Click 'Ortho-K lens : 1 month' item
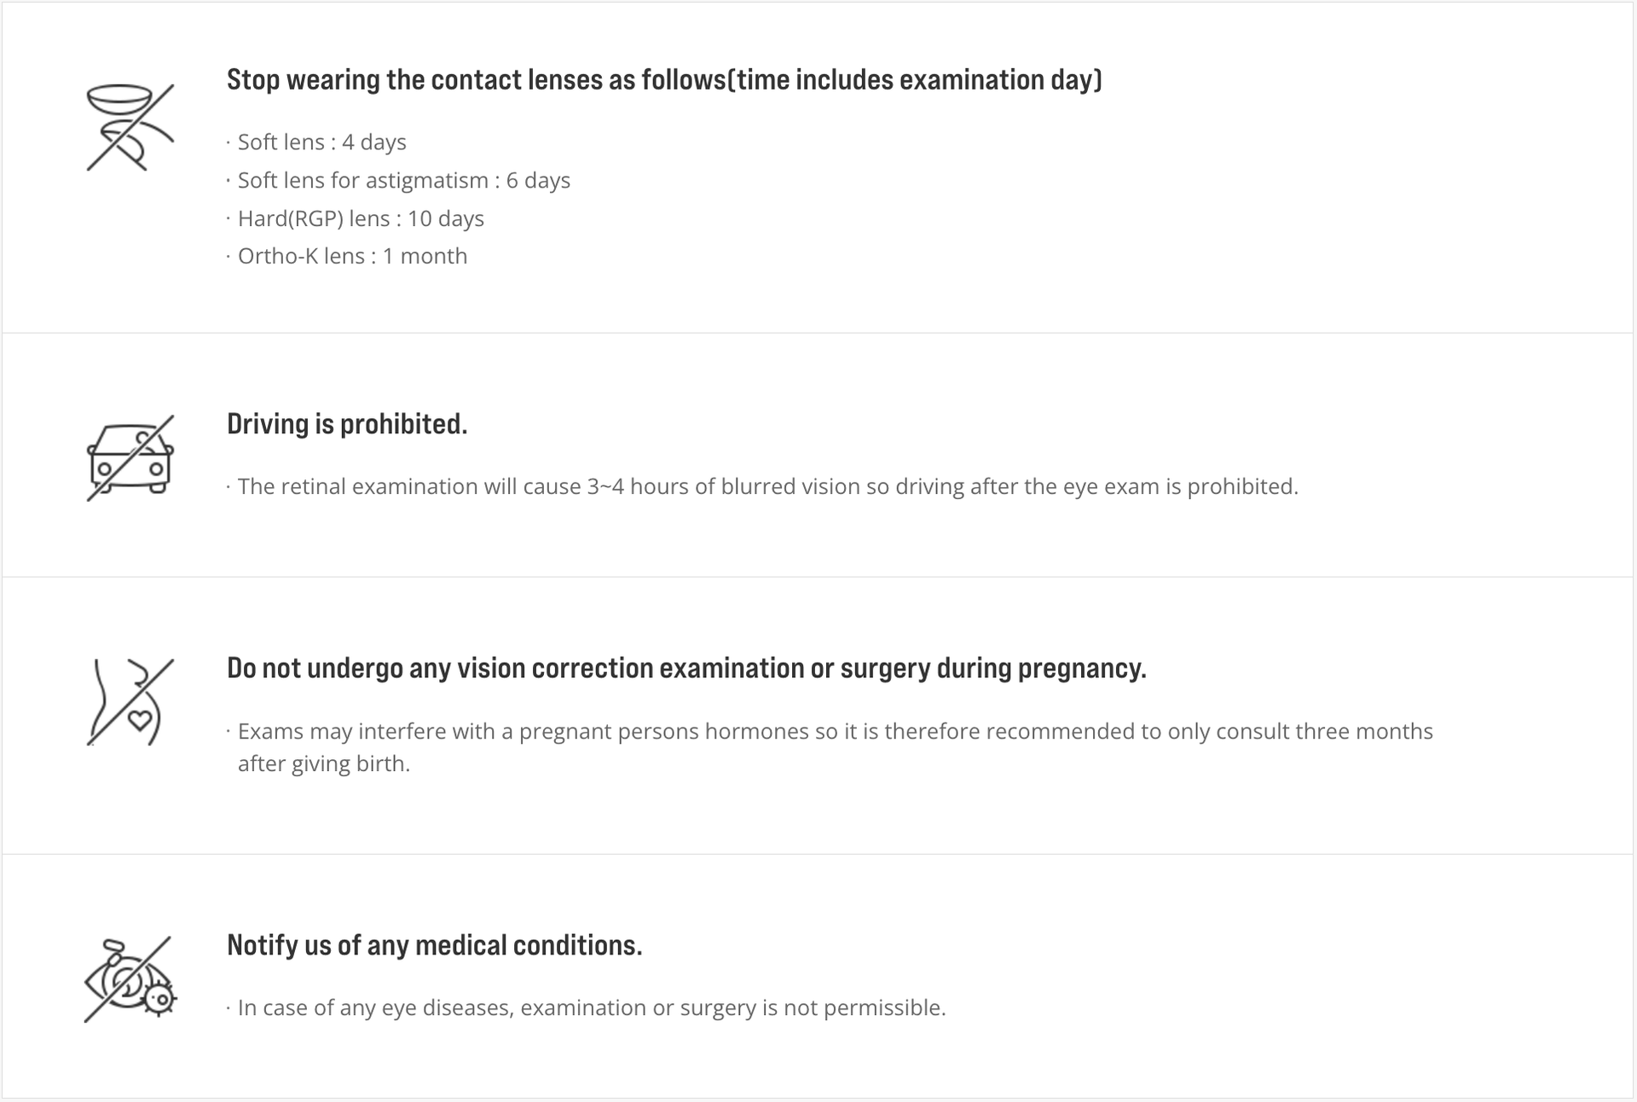 point(352,256)
